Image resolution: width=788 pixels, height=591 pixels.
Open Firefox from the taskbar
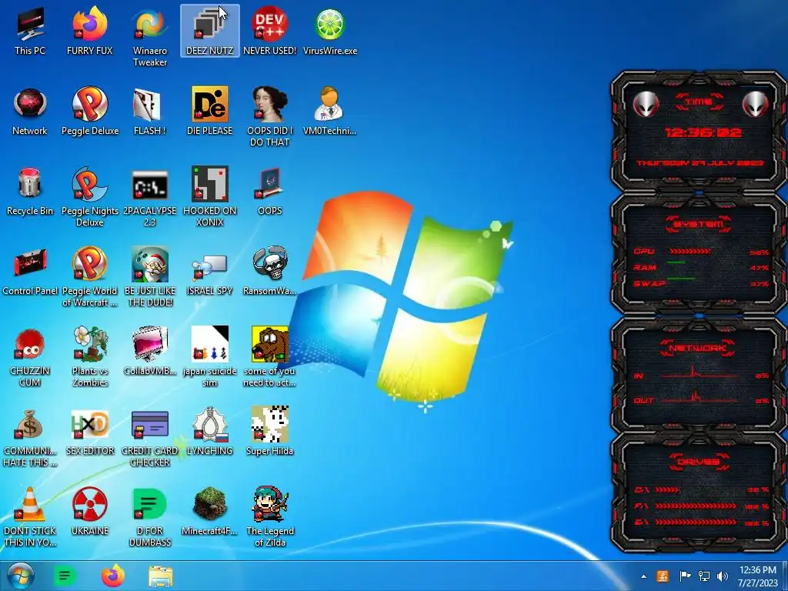[113, 576]
